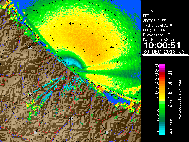Click the '60' range label in the southeast
Image resolution: width=189 pixels, height=142 pixels.
point(106,133)
